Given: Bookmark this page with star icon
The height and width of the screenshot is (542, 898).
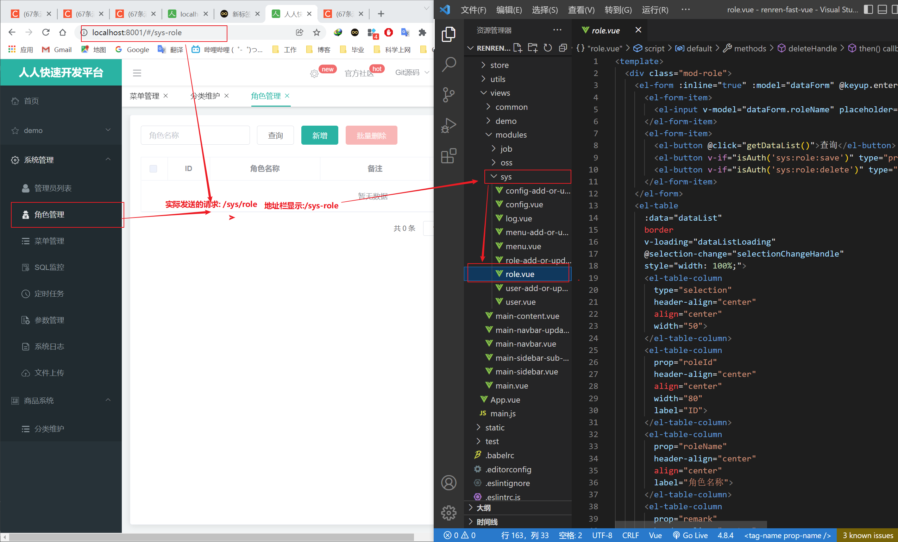Looking at the screenshot, I should (x=316, y=32).
